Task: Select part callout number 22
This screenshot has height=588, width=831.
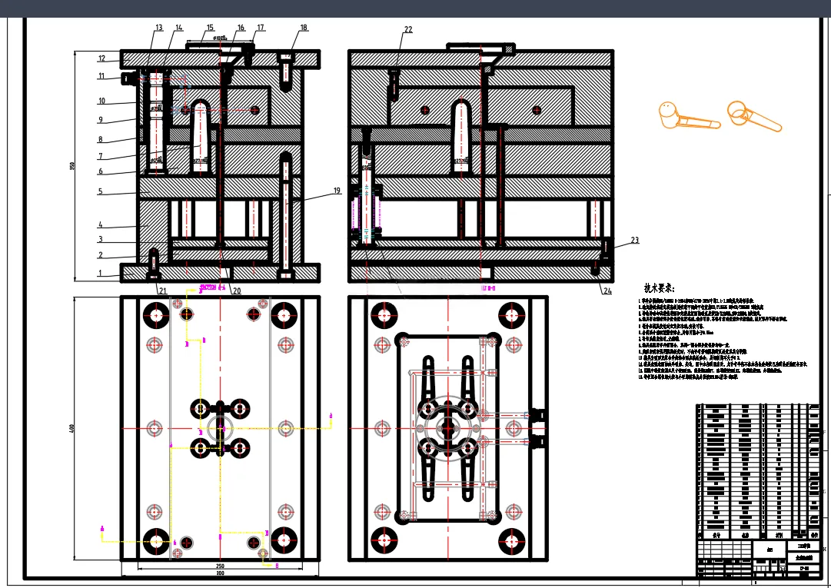Action: point(408,30)
